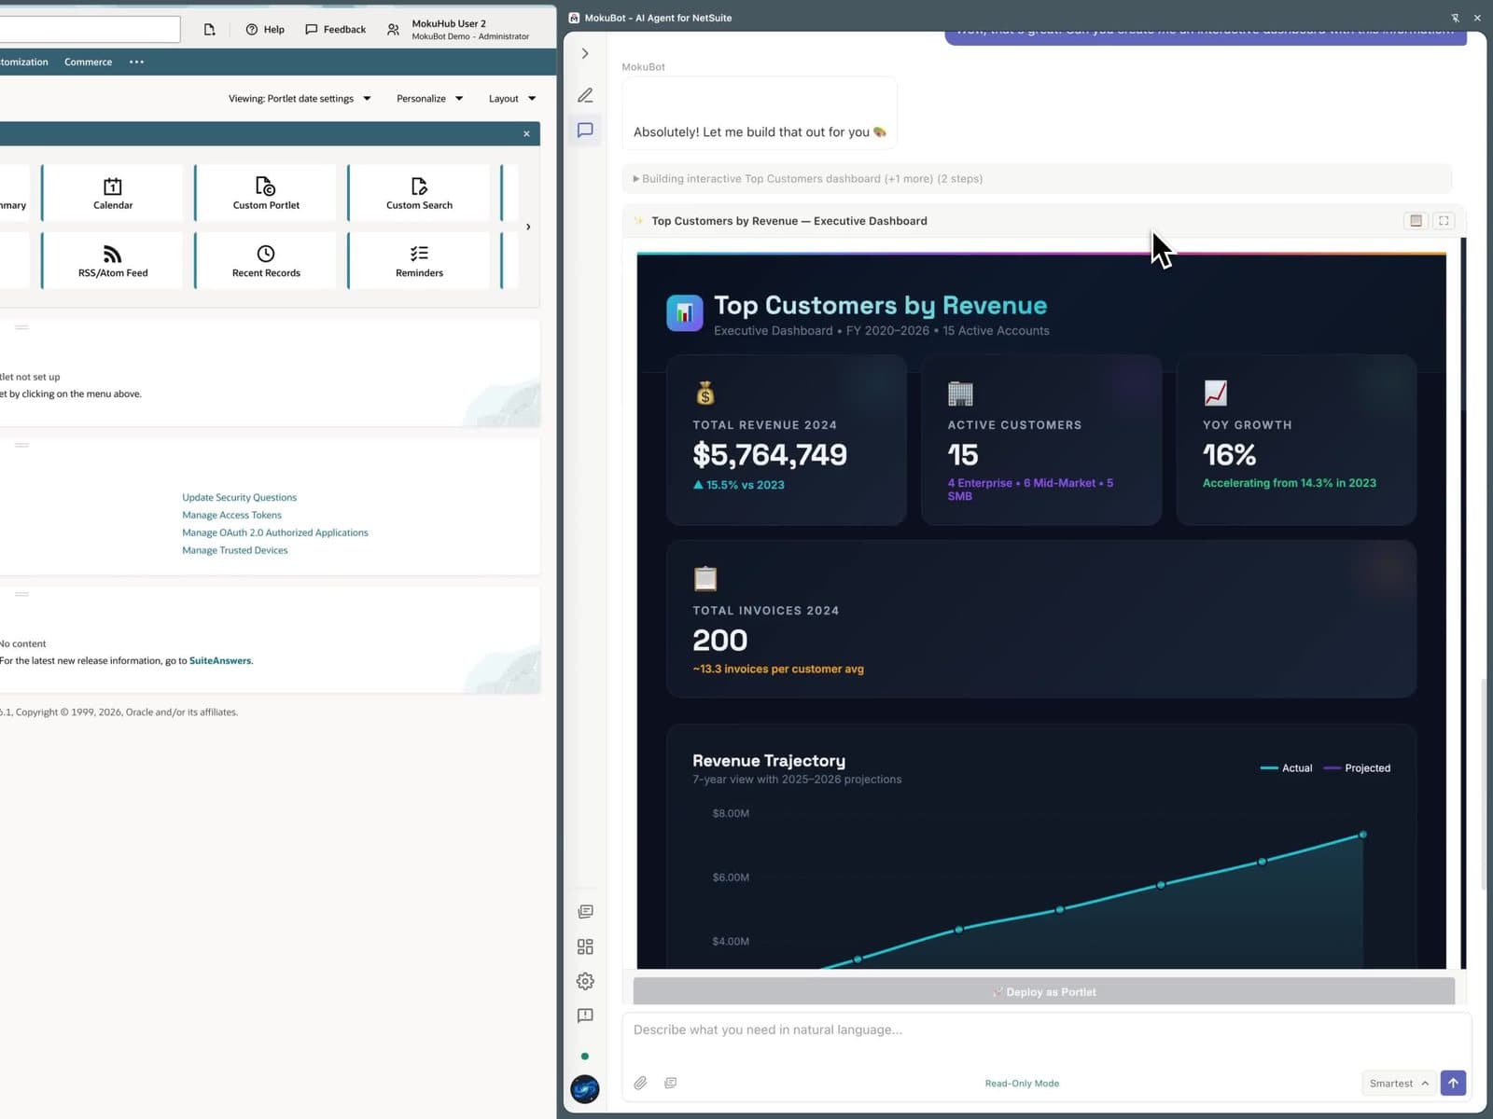Open new chat pencil icon in MokuBot
Screen dimensions: 1493x1119
585,95
